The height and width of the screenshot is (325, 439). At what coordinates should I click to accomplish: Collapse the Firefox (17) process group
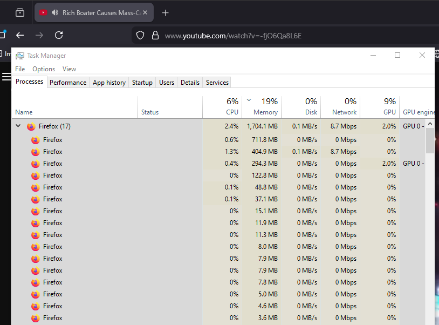(18, 126)
